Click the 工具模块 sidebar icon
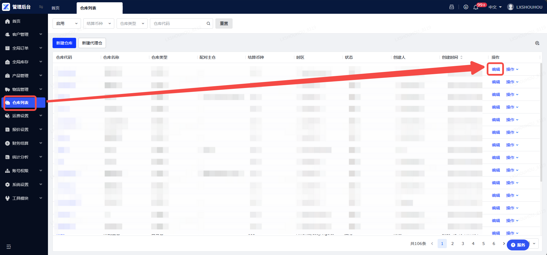547x255 pixels. (7, 198)
